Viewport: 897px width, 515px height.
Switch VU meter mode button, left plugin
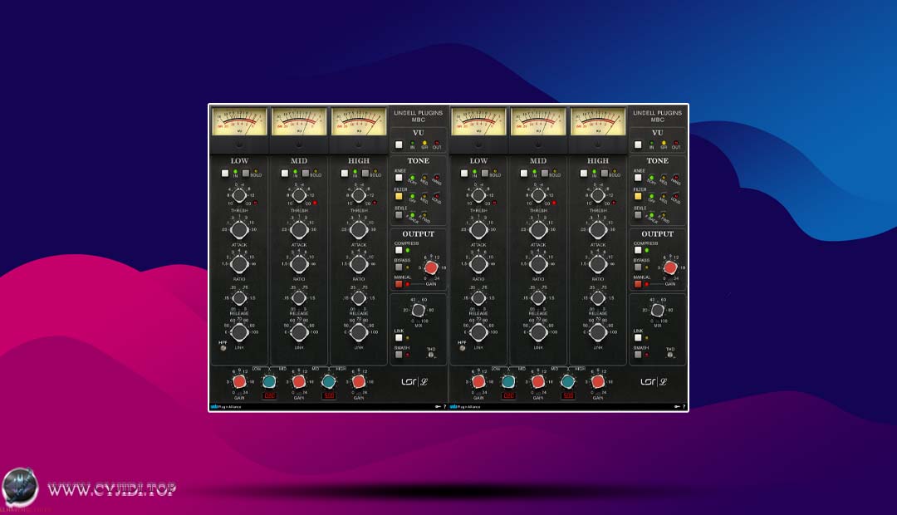click(399, 145)
